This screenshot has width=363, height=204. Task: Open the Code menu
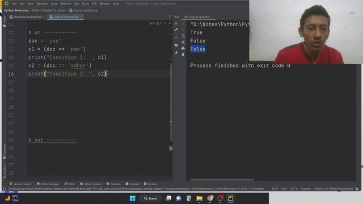coord(54,3)
